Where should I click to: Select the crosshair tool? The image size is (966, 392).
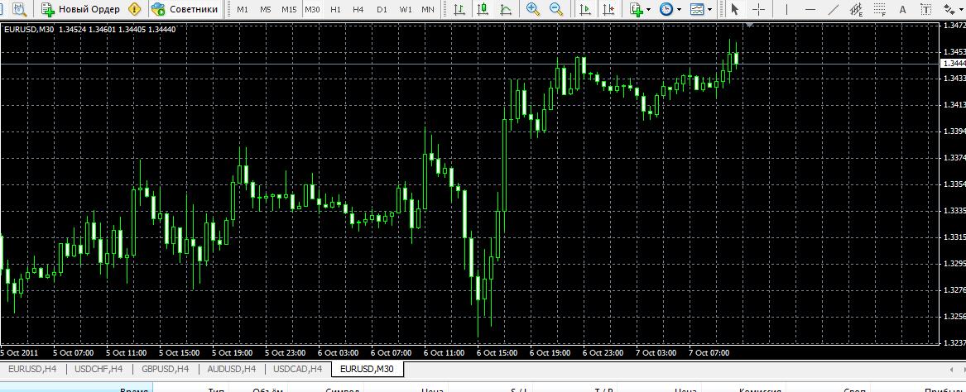759,9
